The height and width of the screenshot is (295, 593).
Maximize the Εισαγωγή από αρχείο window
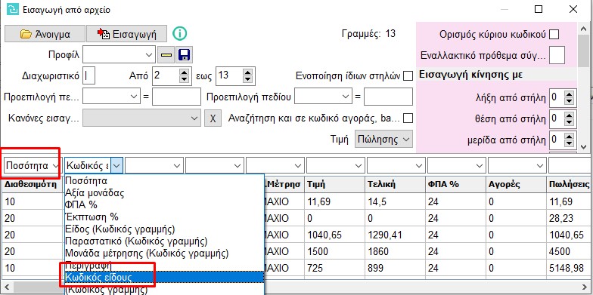coord(539,9)
